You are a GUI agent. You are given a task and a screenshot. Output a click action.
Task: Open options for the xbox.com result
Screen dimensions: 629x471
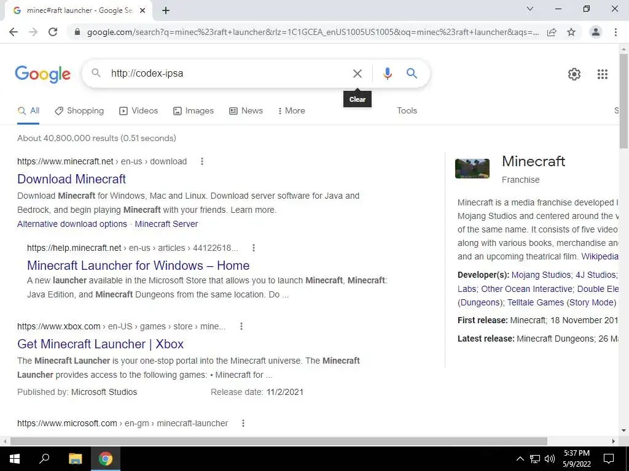(241, 326)
